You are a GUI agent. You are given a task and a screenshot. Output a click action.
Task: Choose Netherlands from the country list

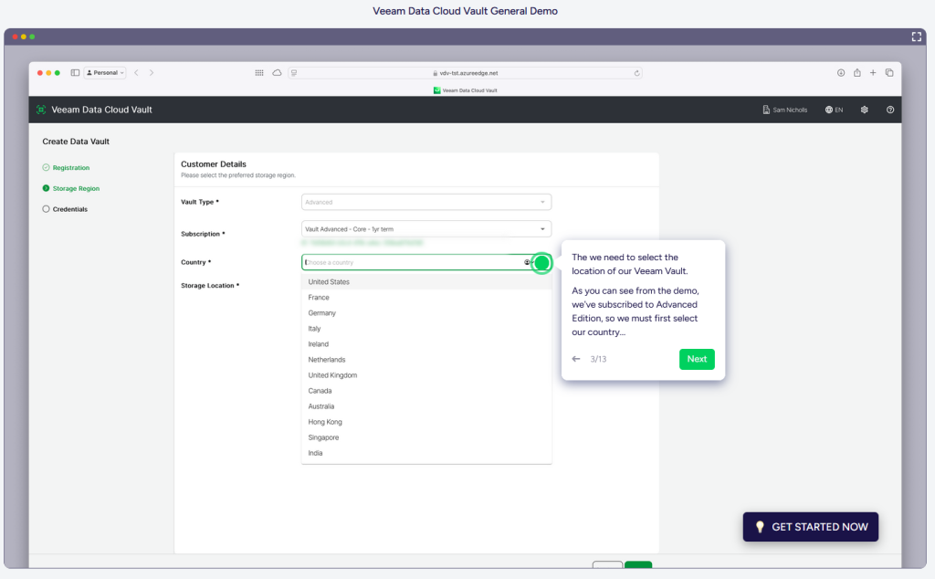tap(426, 360)
